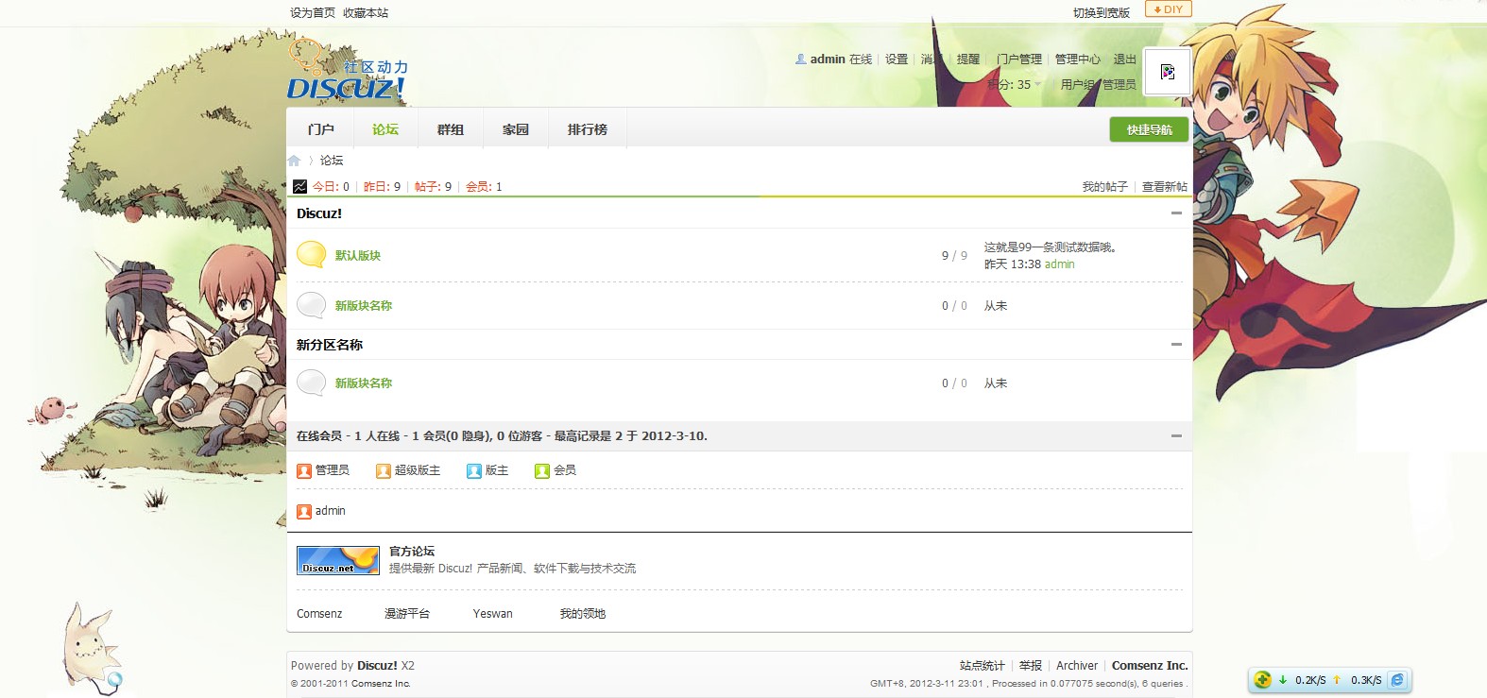Click the 在线会员 heading link

(x=319, y=436)
